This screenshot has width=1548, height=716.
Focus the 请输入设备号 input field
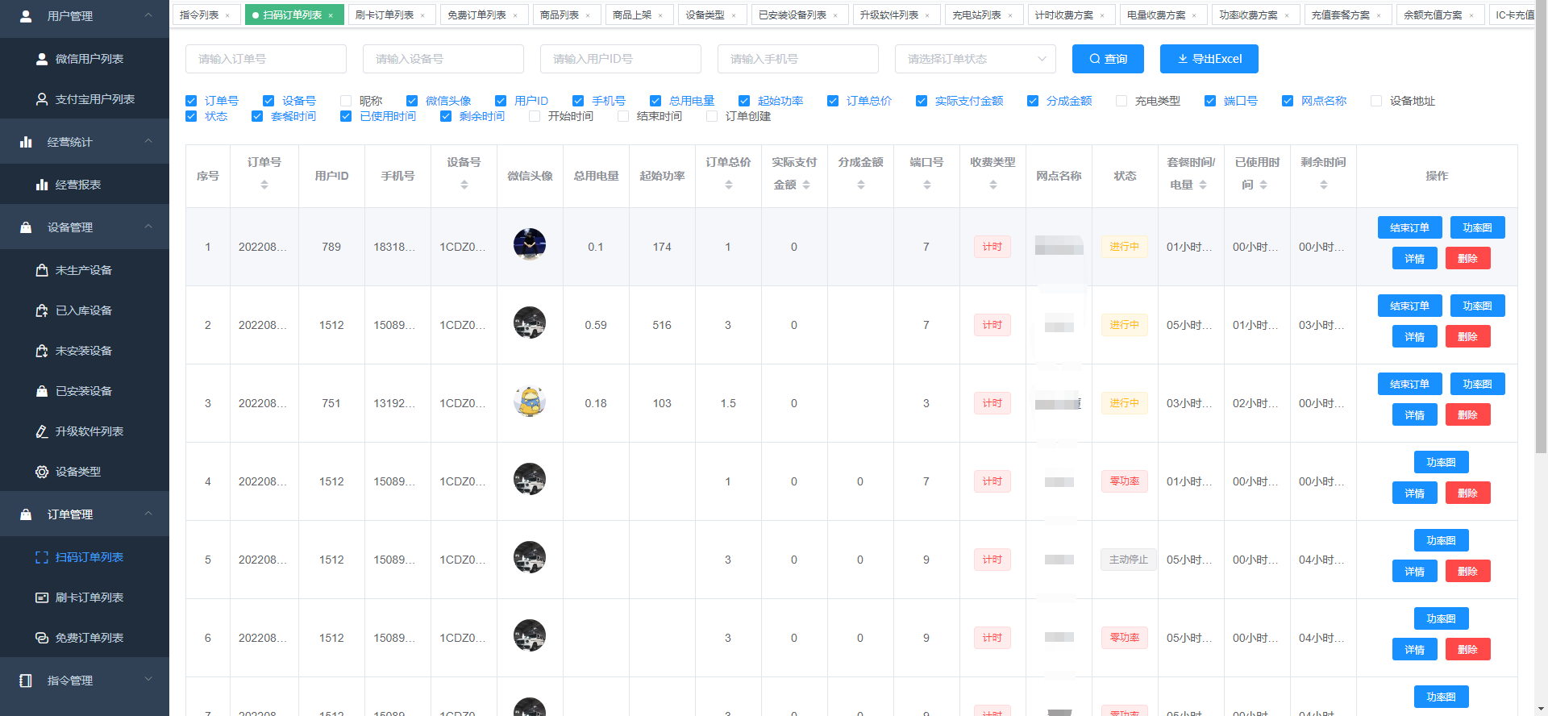[x=443, y=59]
